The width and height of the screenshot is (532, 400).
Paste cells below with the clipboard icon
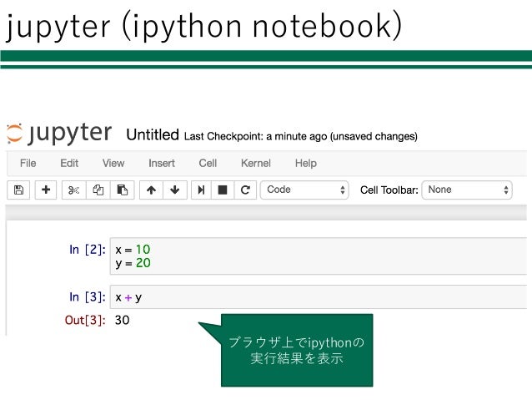point(122,190)
